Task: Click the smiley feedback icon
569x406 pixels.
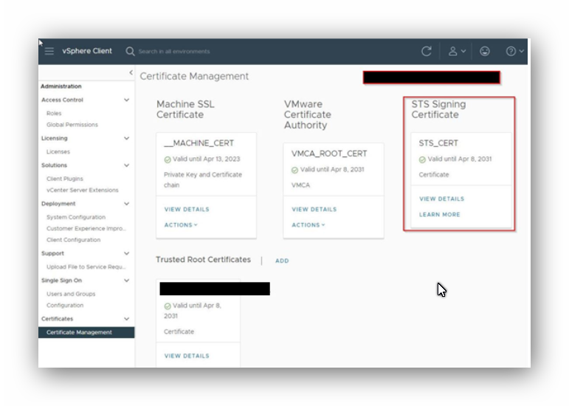Action: [484, 51]
